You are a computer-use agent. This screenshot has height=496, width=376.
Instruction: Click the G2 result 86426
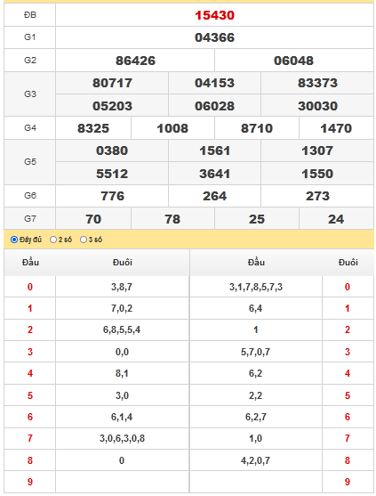tap(135, 61)
